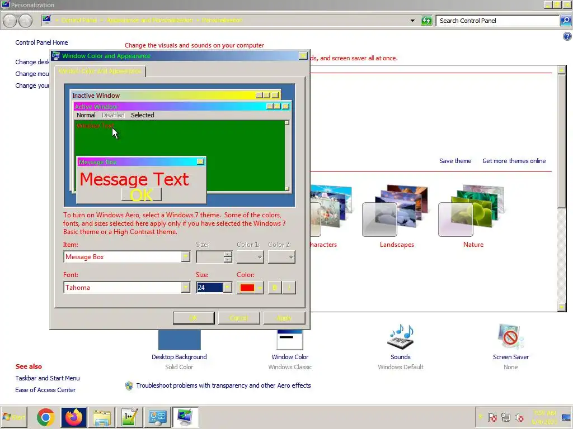This screenshot has height=429, width=573.
Task: Expand the Font dropdown showing Tahoma
Action: click(x=186, y=288)
